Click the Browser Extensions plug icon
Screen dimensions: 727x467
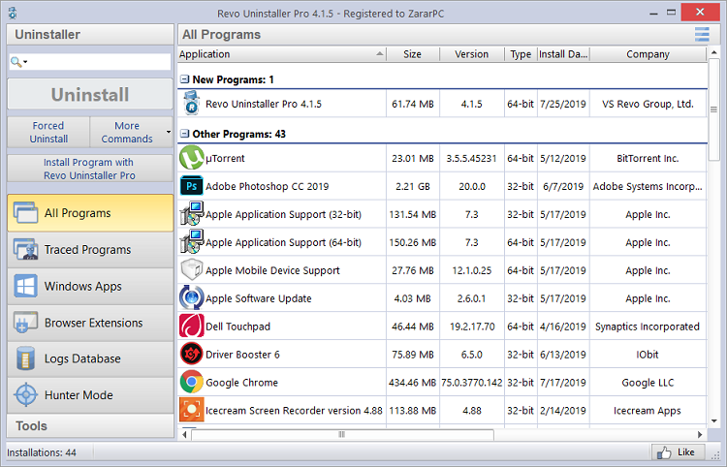[25, 323]
